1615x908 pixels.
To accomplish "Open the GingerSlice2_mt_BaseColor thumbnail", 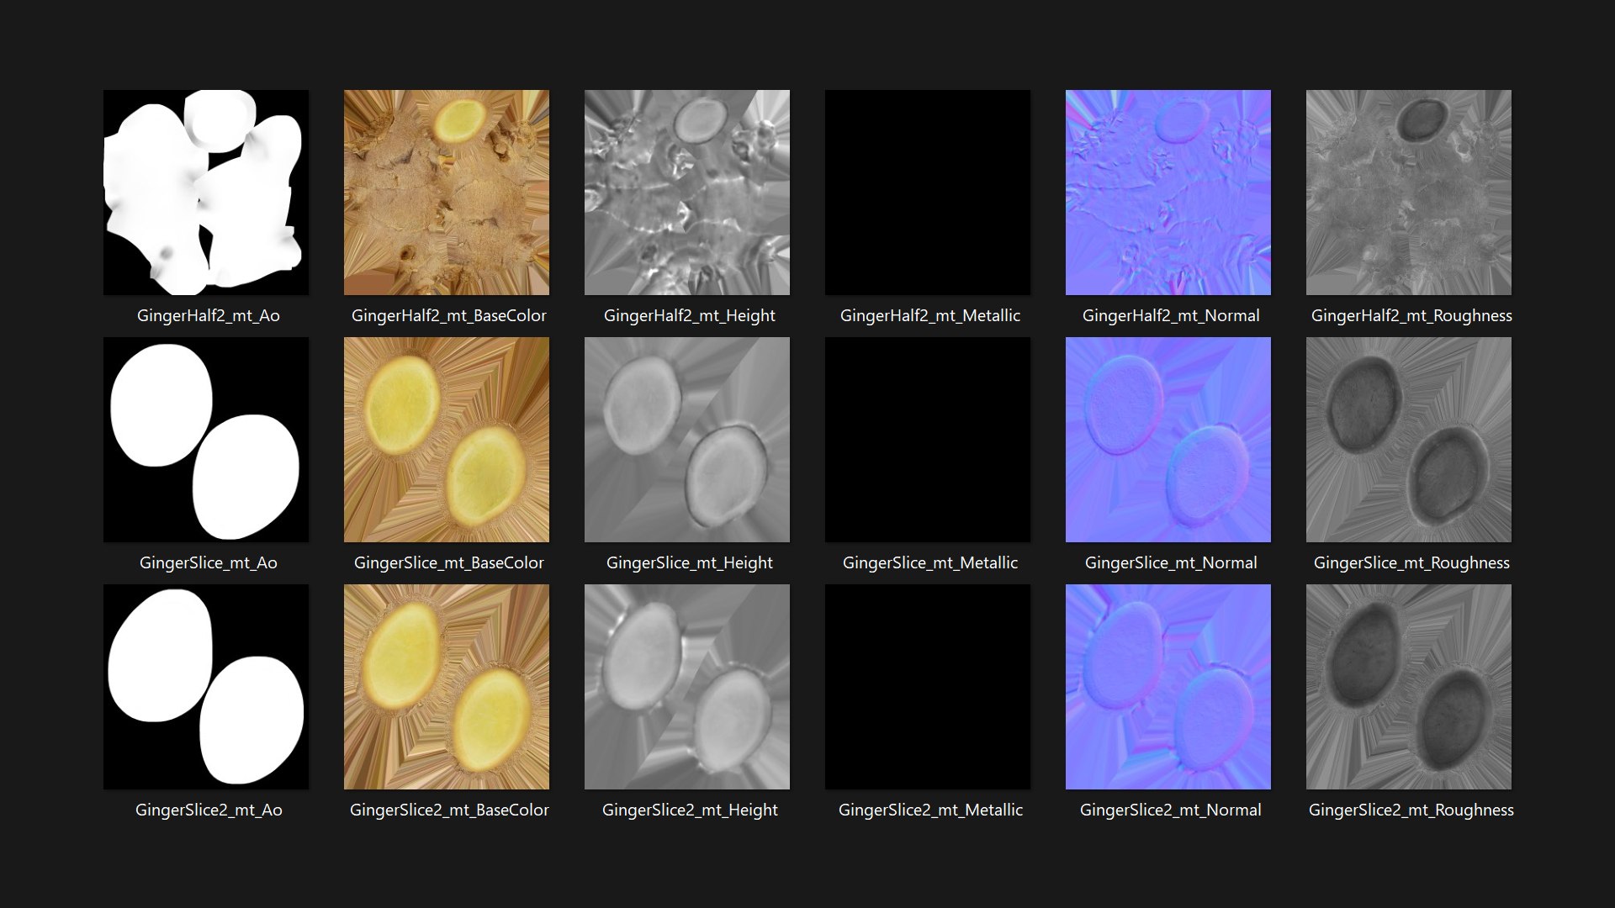I will 447,687.
